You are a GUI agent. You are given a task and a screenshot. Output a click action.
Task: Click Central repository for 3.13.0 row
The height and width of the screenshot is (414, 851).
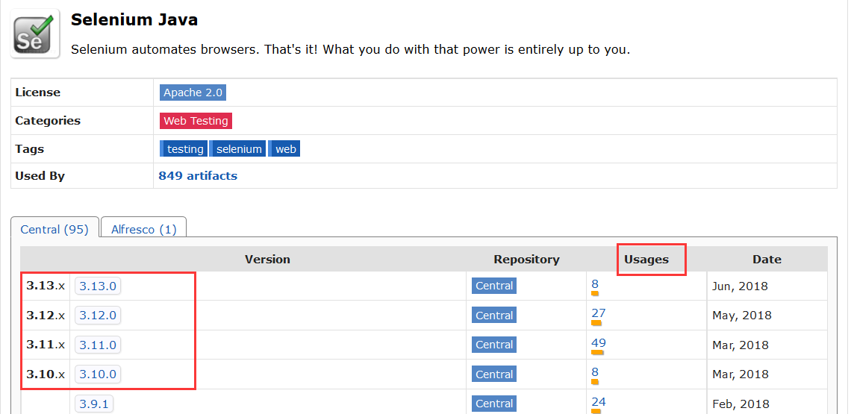coord(494,286)
